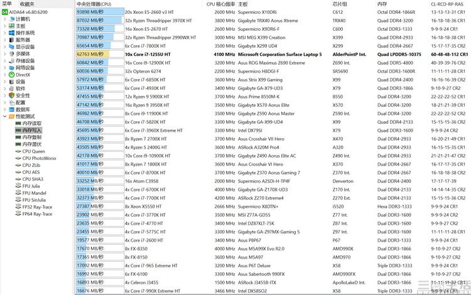Sort by CPU 核心频率 column header

220,4
